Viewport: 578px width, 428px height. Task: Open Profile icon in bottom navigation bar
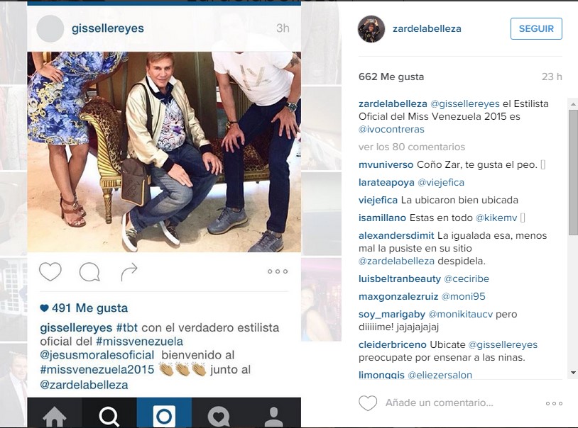(273, 416)
